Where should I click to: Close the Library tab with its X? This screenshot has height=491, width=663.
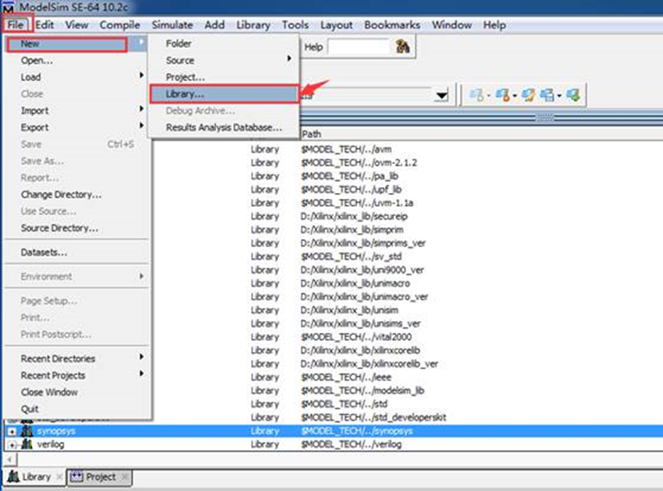pyautogui.click(x=59, y=477)
